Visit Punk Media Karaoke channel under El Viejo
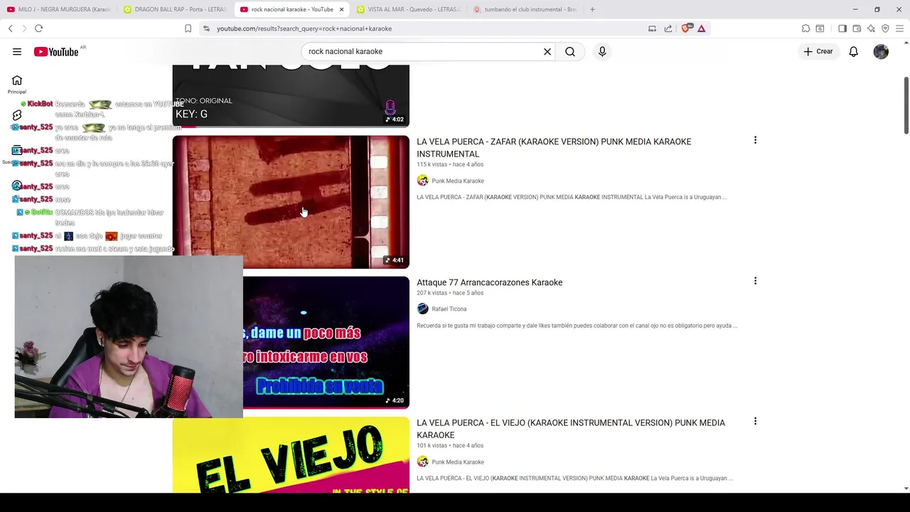This screenshot has width=910, height=512. [457, 462]
